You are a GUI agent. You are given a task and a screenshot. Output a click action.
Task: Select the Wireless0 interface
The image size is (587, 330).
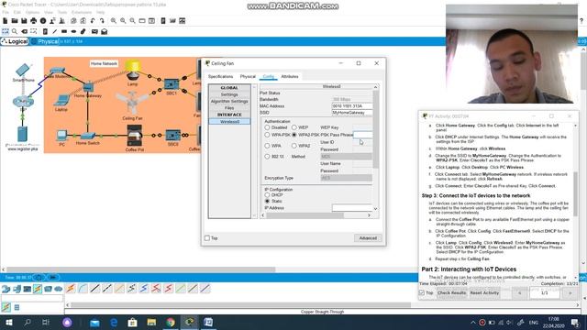[x=229, y=122]
